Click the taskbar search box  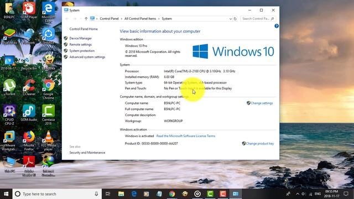[57, 194]
